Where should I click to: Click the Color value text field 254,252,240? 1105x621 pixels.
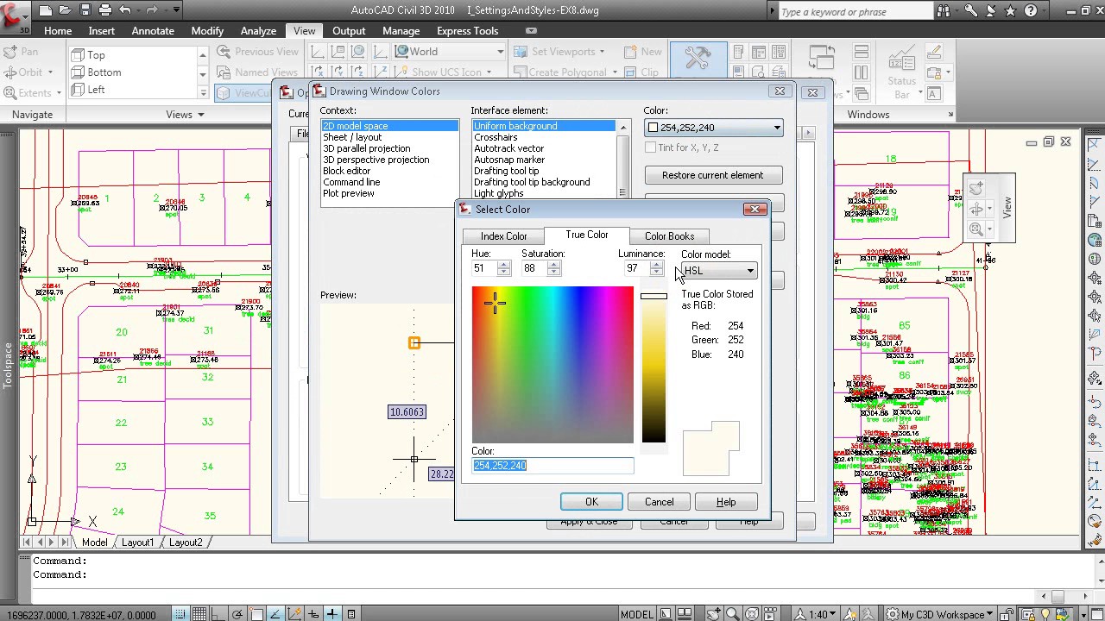[552, 466]
